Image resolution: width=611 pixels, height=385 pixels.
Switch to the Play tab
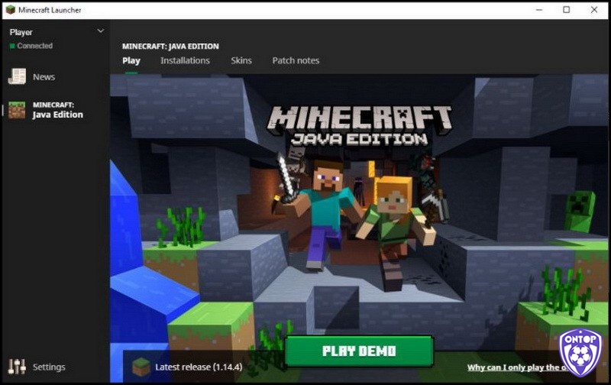point(131,61)
